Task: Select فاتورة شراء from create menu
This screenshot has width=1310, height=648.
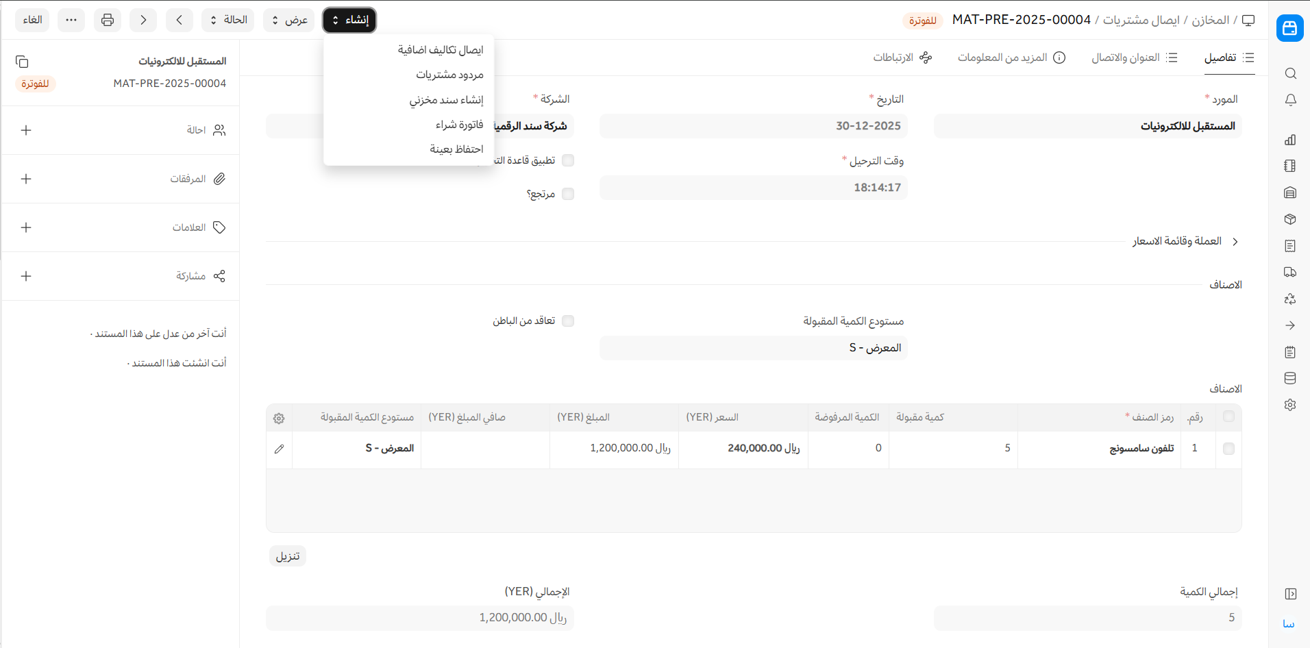Action: click(459, 124)
